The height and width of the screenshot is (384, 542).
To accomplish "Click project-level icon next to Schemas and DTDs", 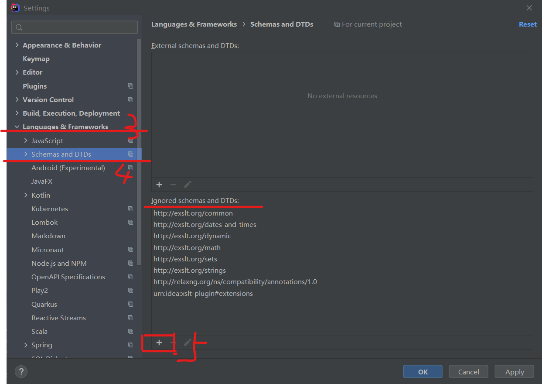I will coord(130,154).
